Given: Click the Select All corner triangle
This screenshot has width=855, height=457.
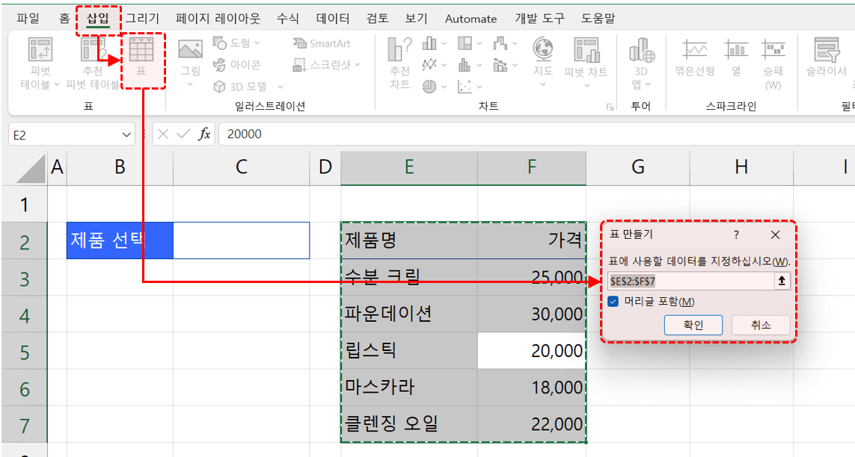Looking at the screenshot, I should [31, 170].
